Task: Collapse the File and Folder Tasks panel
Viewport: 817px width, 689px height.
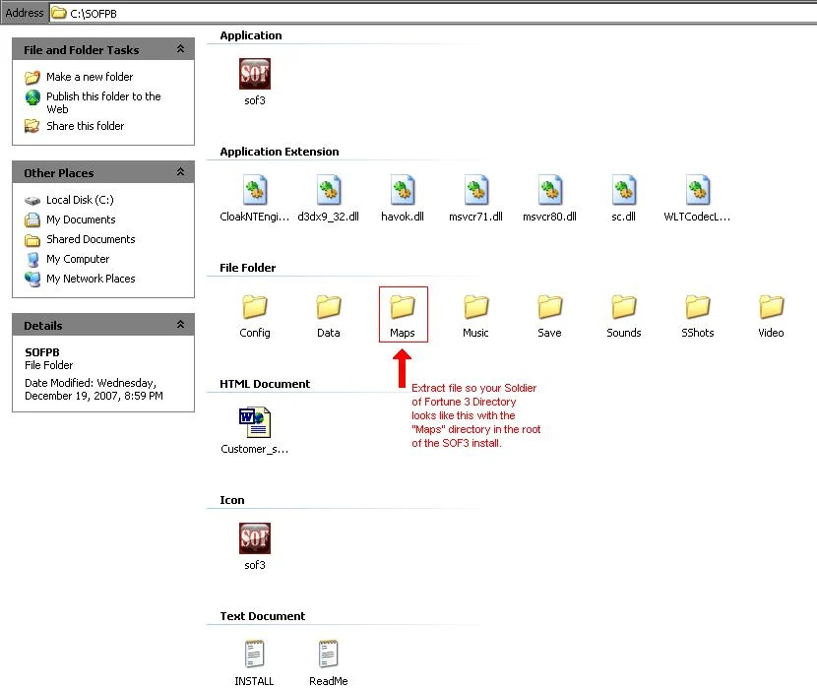Action: (180, 49)
